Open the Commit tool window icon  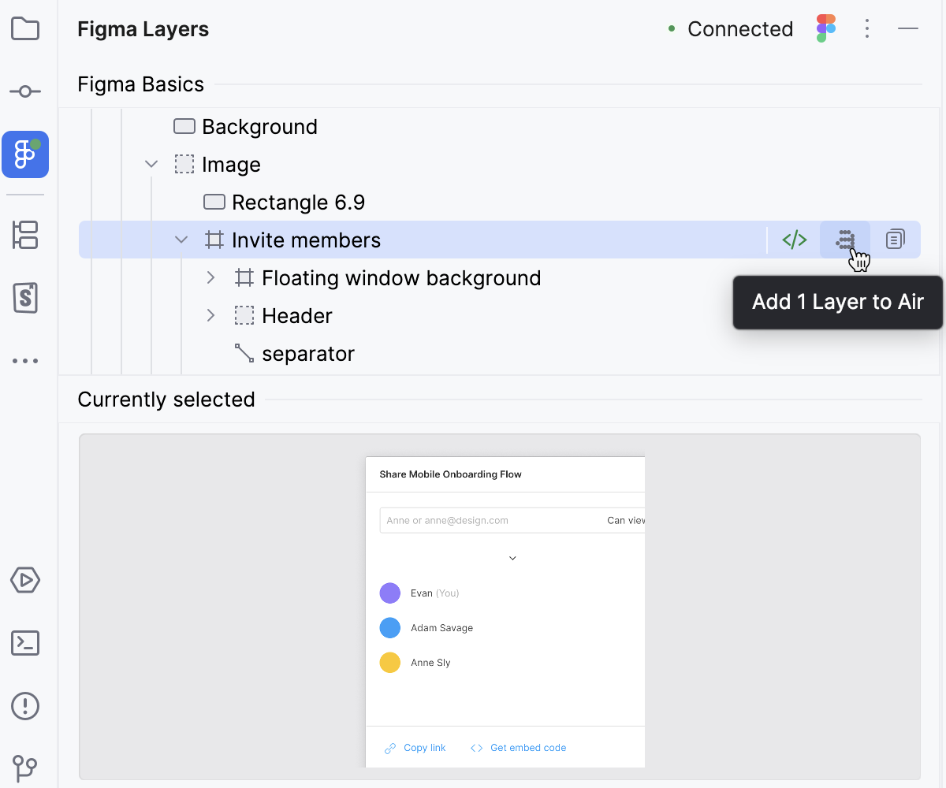point(25,92)
